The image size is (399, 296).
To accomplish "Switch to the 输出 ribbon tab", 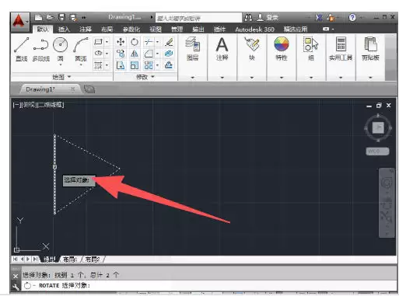I will (x=198, y=30).
